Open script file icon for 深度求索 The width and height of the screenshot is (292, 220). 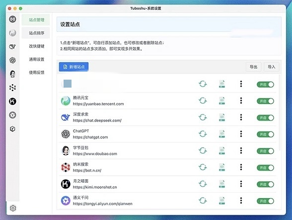pyautogui.click(x=222, y=117)
